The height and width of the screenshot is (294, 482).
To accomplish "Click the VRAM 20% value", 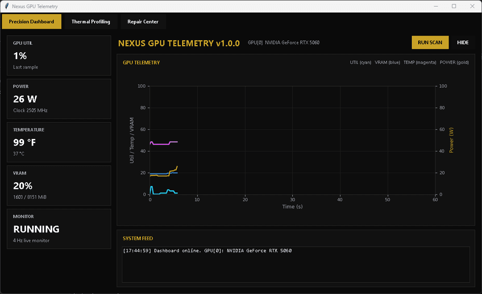I will point(23,186).
